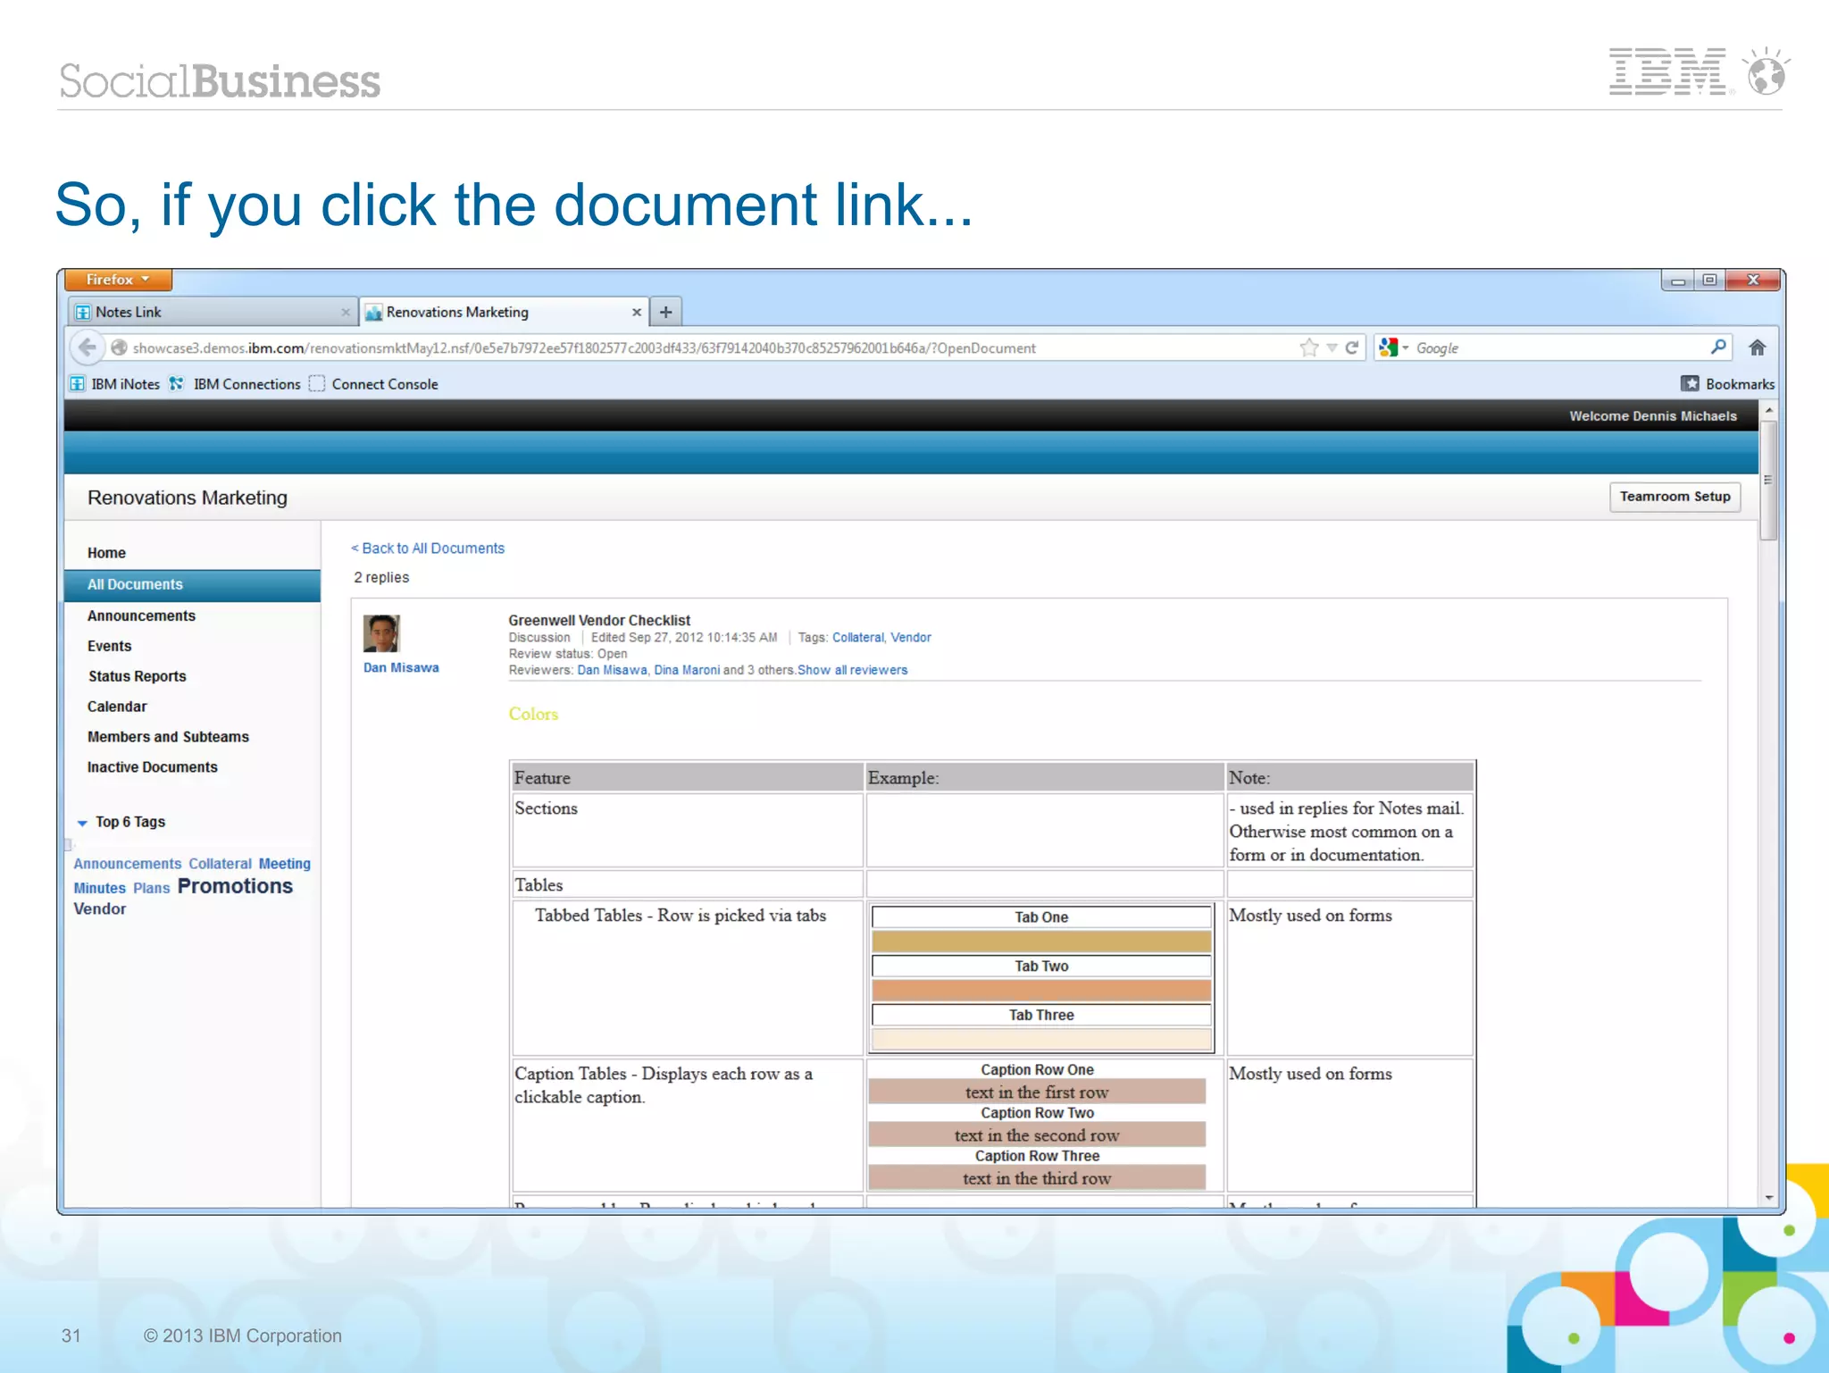The image size is (1829, 1373).
Task: Click the Bookmarks star icon in toolbar
Action: (x=1690, y=383)
